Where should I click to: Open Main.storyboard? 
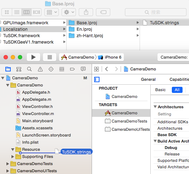click(x=34, y=121)
